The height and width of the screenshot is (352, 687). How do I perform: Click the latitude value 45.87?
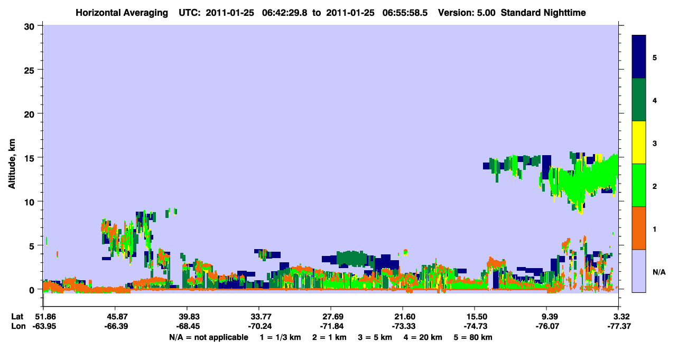115,317
